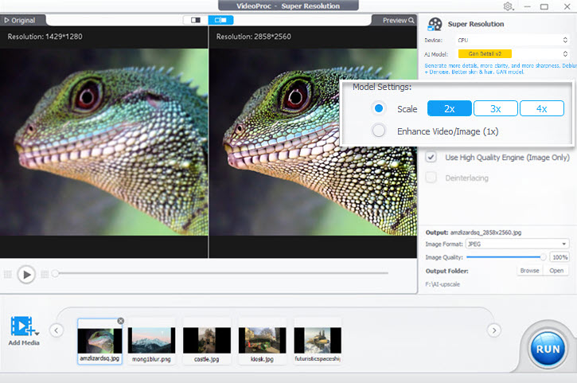Toggle Use High Quality Engine checkbox
Image resolution: width=577 pixels, height=383 pixels.
click(431, 158)
